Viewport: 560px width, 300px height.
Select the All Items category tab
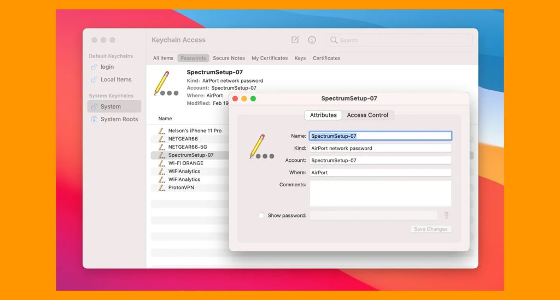pyautogui.click(x=163, y=58)
